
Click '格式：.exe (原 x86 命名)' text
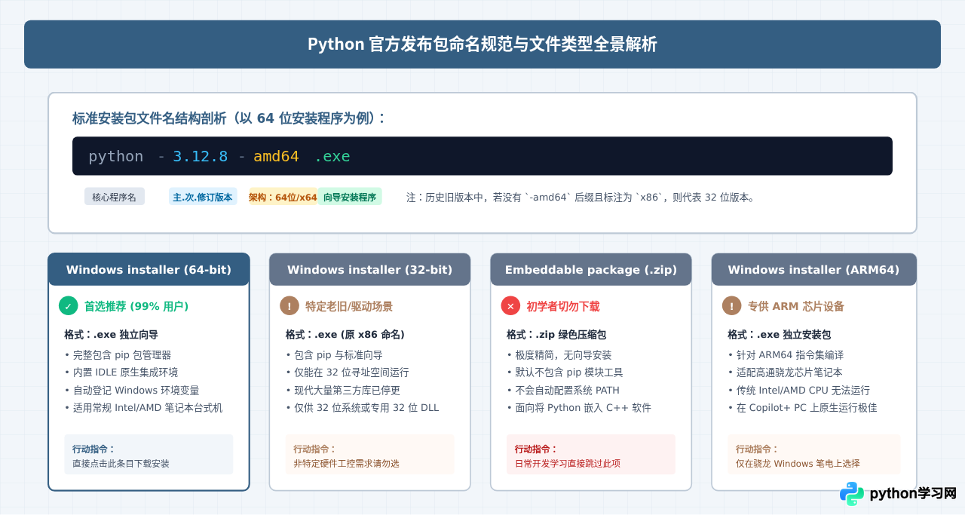345,334
